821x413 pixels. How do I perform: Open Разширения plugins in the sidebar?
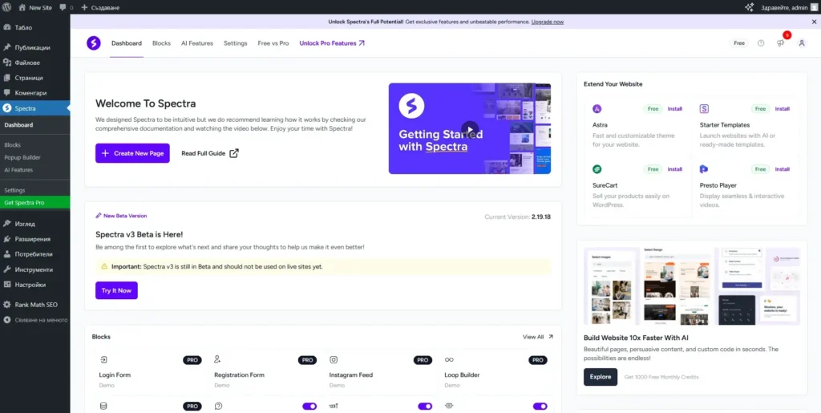point(35,239)
